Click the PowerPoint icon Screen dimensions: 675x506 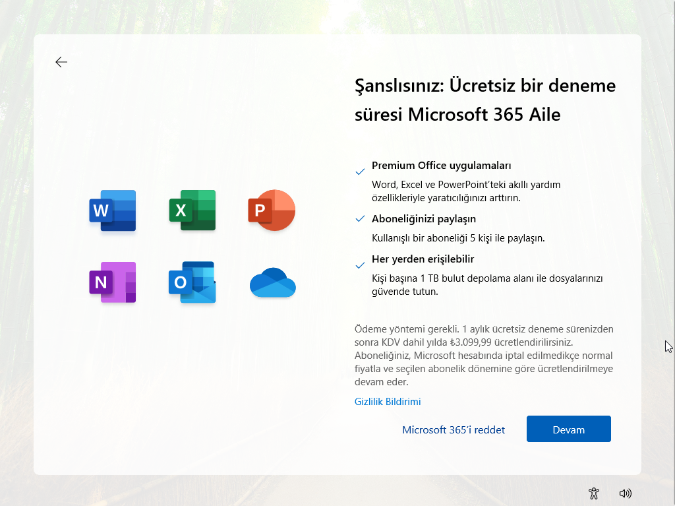pos(272,210)
